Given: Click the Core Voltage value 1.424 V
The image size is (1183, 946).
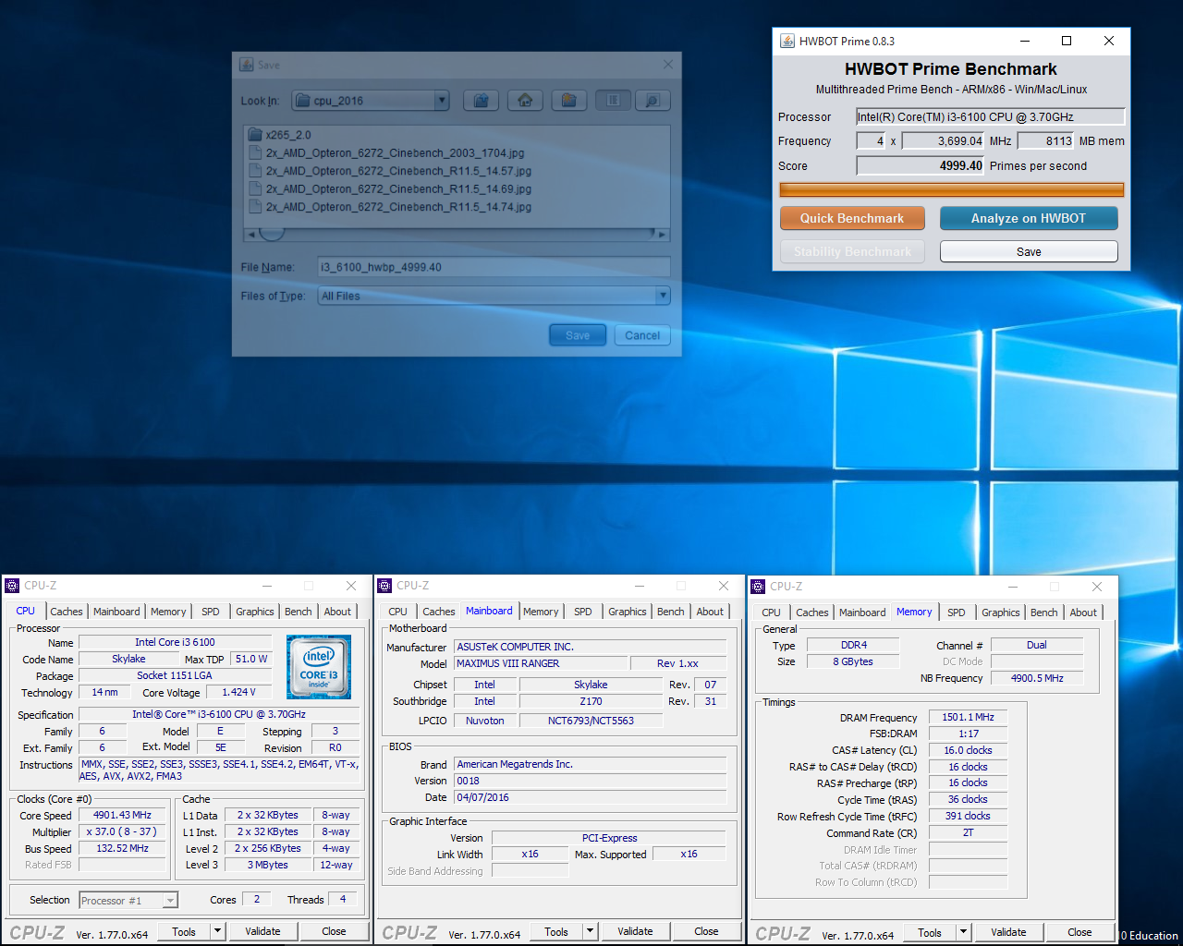Looking at the screenshot, I should click(x=239, y=692).
